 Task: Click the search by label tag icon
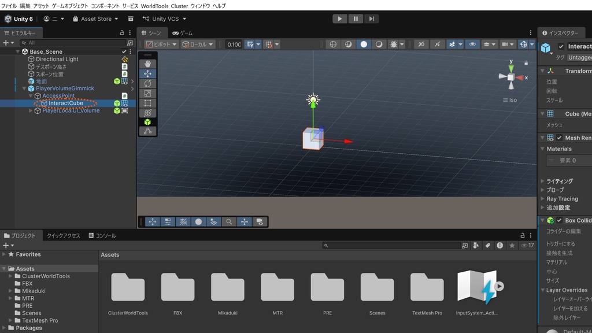488,245
